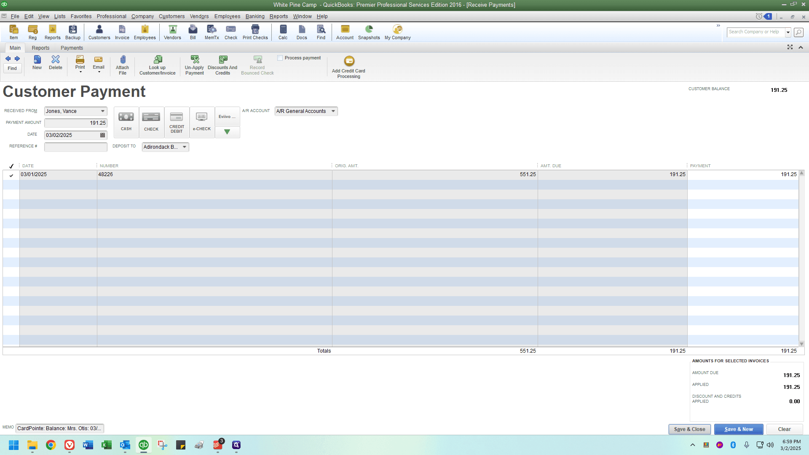Click the Payment Amount field
Screen dimensions: 809x455
click(x=76, y=123)
